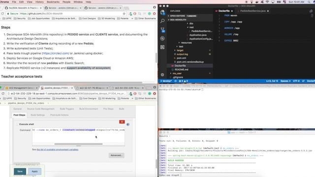Expand the test folder in Explorer
This screenshot has width=315, height=177.
click(x=181, y=47)
